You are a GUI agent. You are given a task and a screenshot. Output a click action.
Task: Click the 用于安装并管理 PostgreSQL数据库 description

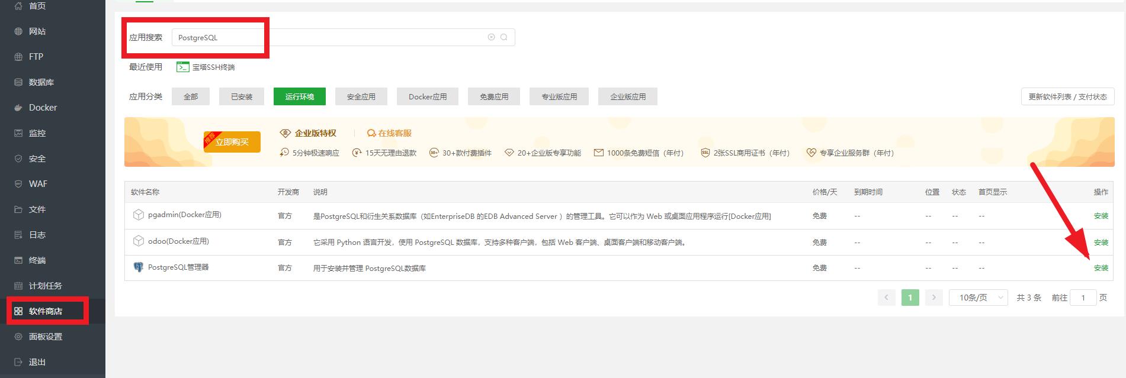click(x=370, y=269)
